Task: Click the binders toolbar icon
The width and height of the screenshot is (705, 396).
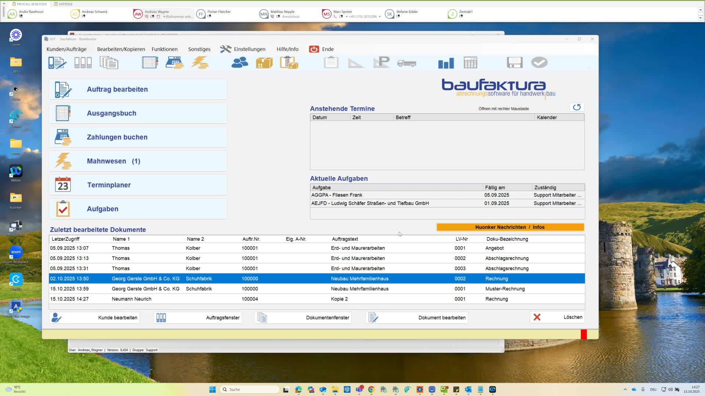Action: click(83, 63)
